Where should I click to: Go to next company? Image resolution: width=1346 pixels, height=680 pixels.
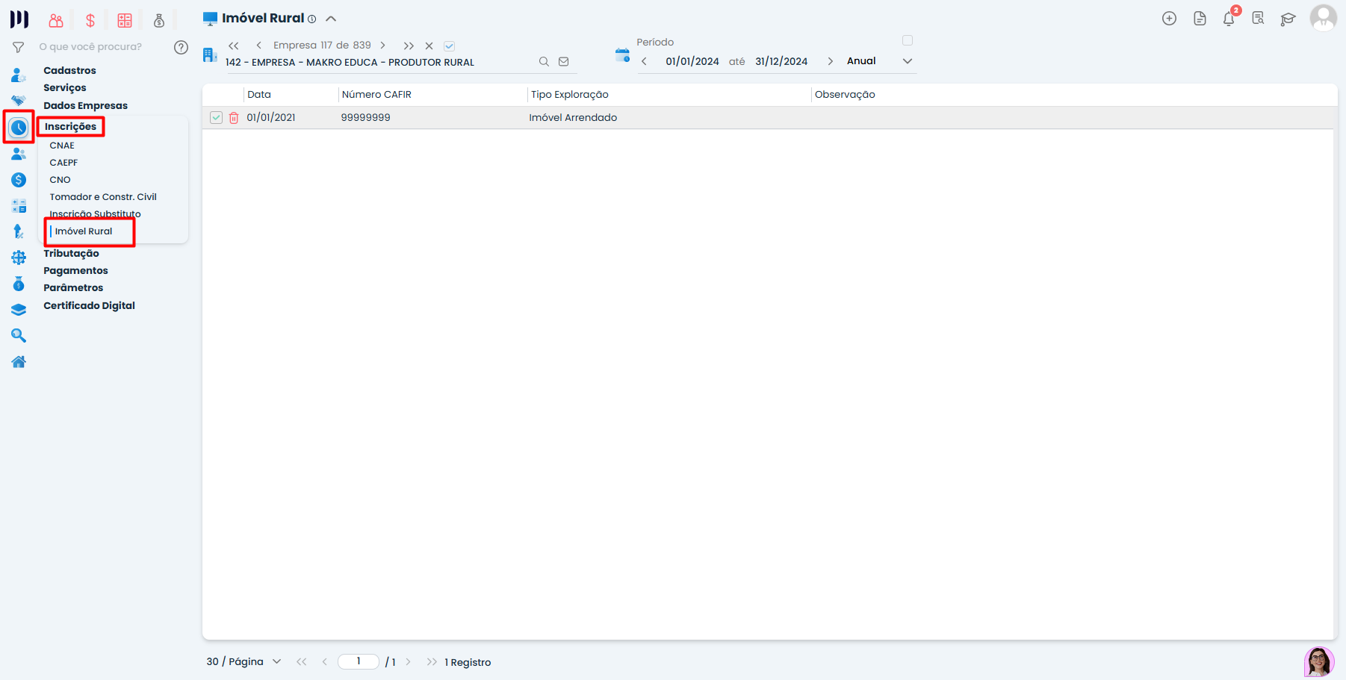(x=383, y=46)
